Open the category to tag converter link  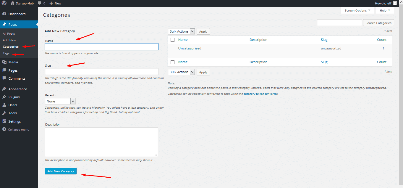[260, 94]
